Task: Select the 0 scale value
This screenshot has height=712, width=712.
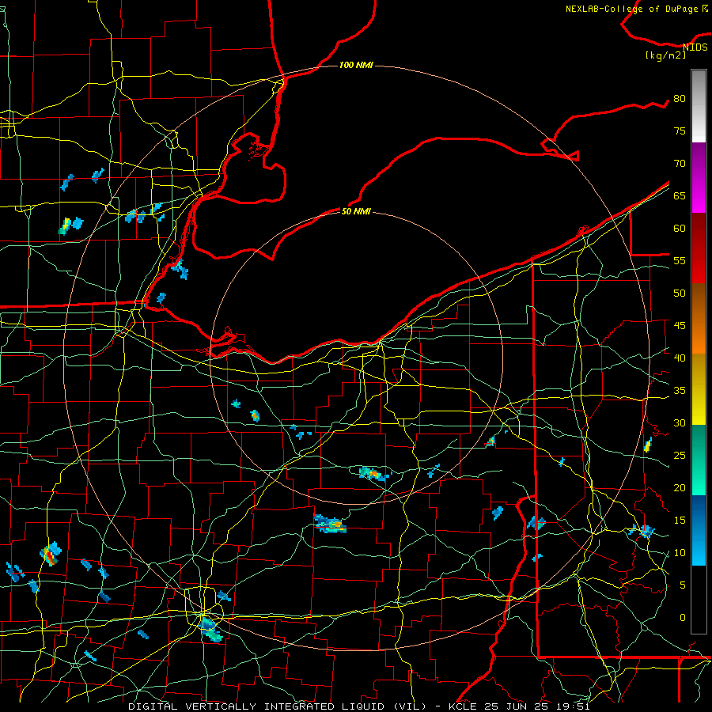Action: [x=683, y=618]
